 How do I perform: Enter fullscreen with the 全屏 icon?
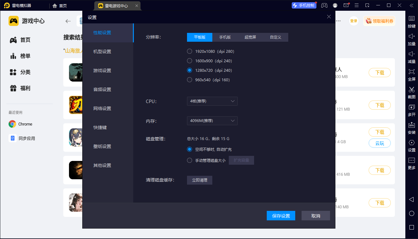[x=411, y=74]
